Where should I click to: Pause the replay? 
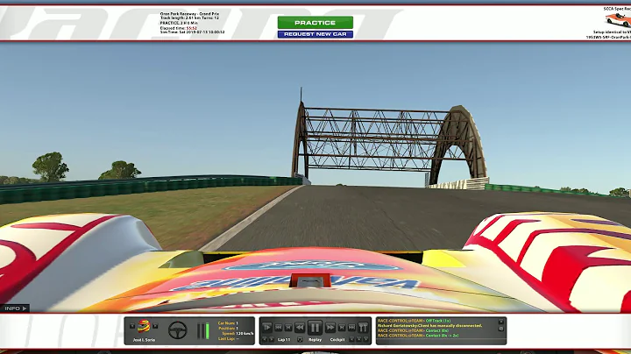click(315, 328)
